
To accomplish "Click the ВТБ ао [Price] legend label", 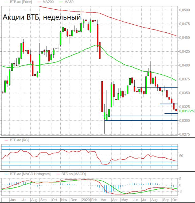I will pos(21,2).
